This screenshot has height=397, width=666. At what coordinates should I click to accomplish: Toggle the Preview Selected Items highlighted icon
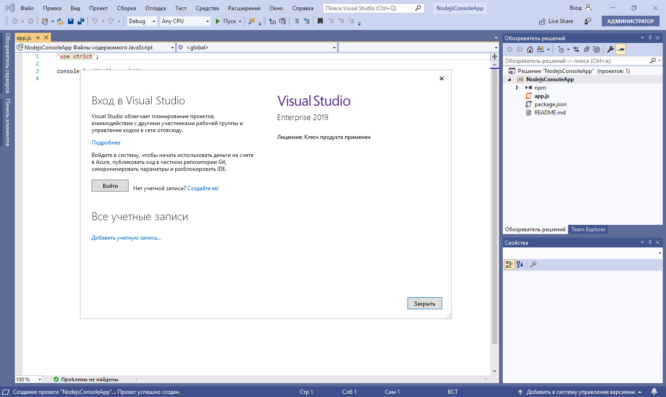pos(621,49)
